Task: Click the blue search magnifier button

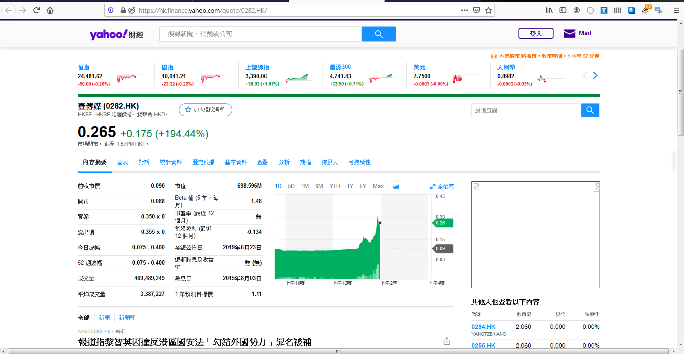Action: tap(379, 34)
